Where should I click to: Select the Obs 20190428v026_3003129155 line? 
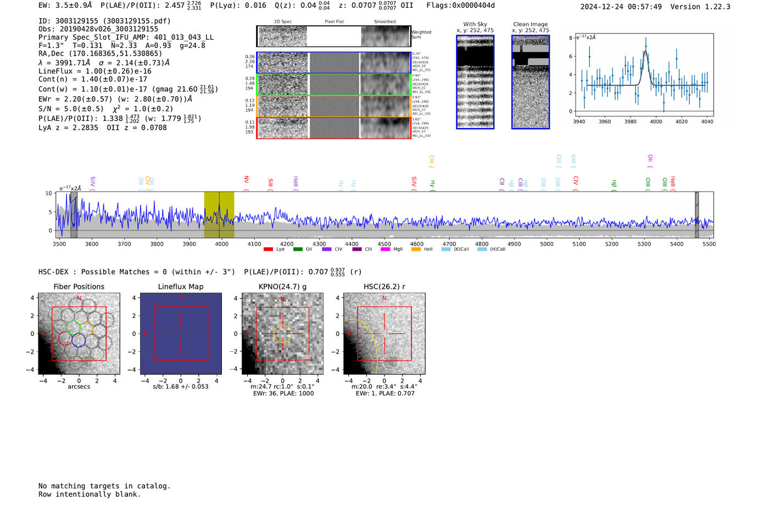[98, 29]
